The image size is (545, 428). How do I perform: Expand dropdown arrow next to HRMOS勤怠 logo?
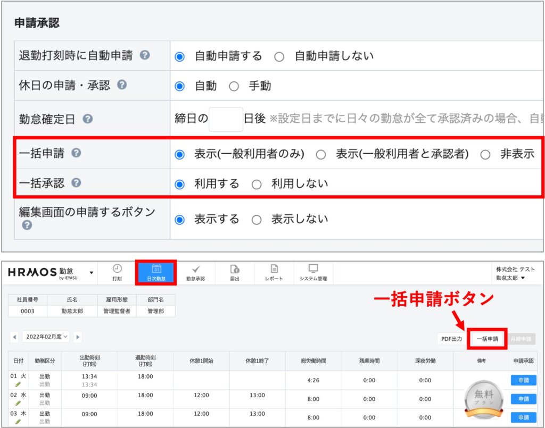pyautogui.click(x=91, y=273)
